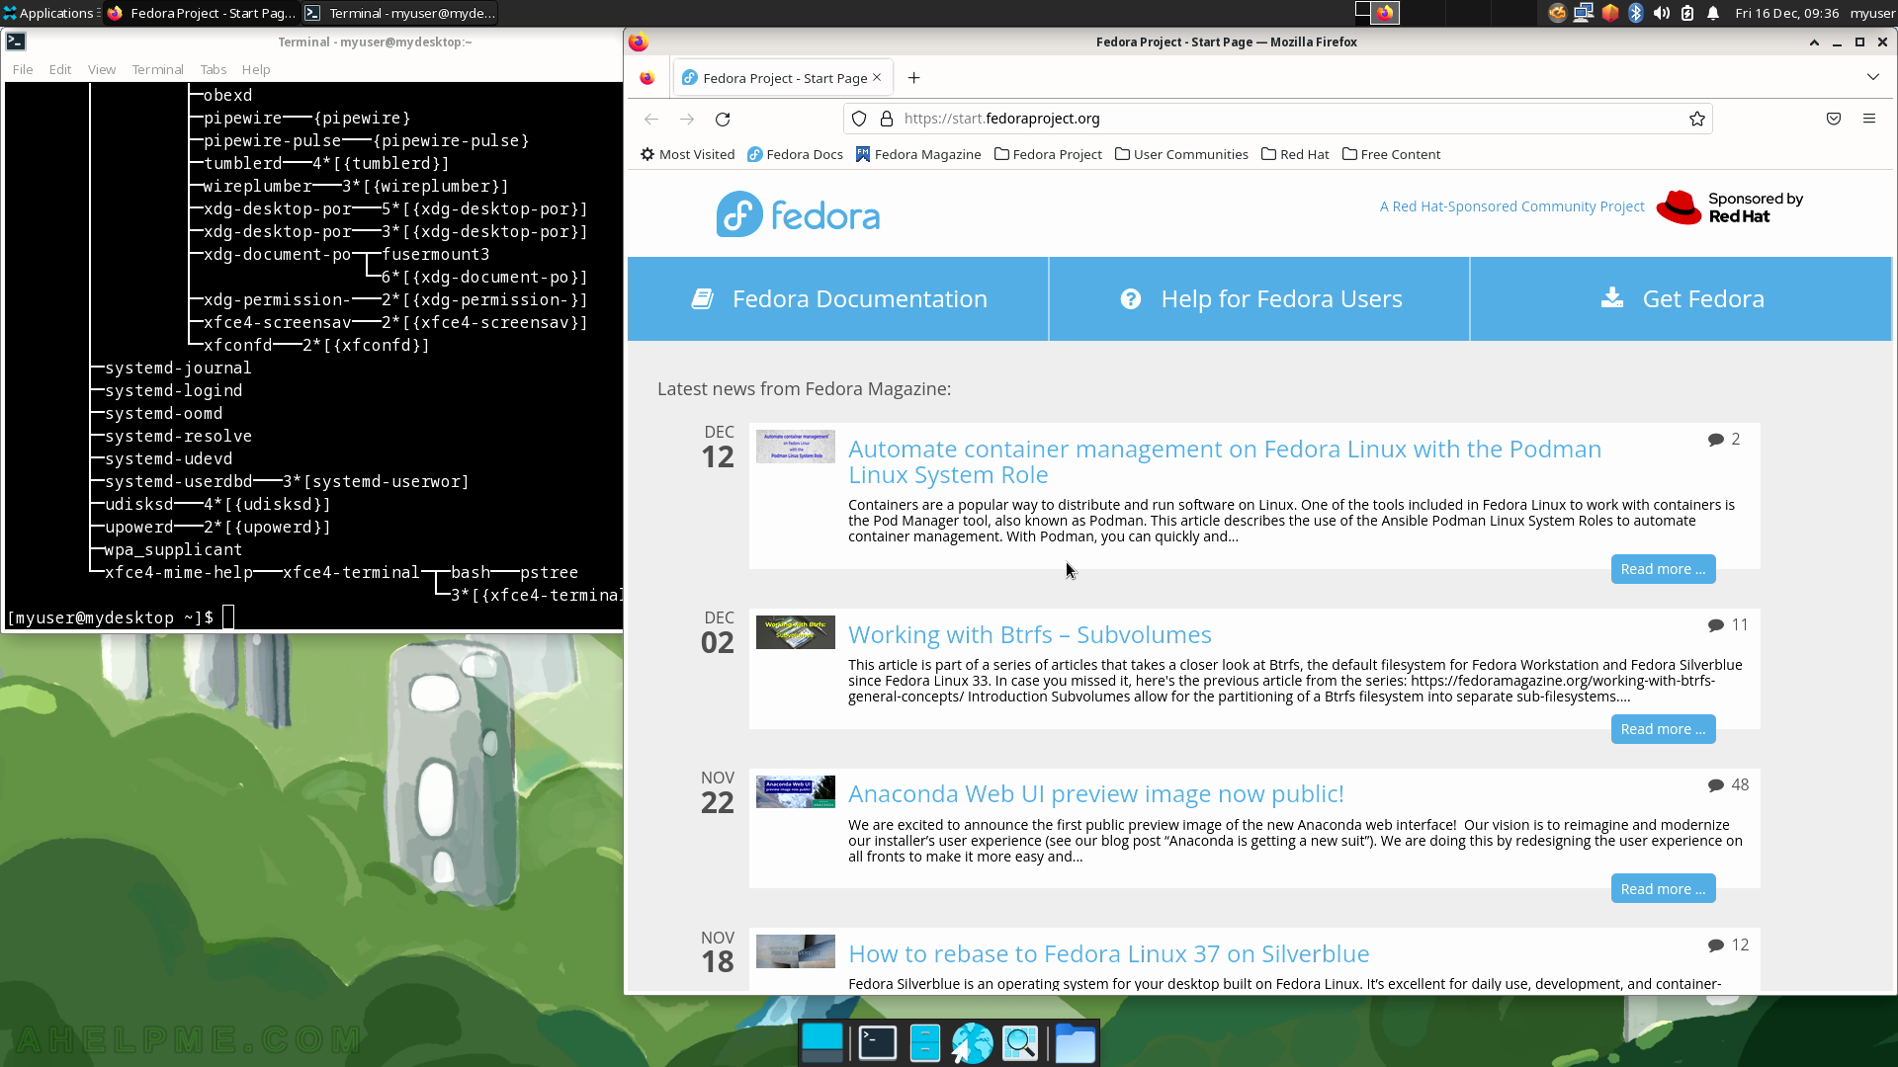Open the Tabs menu in Terminal
This screenshot has height=1067, width=1898.
(214, 69)
